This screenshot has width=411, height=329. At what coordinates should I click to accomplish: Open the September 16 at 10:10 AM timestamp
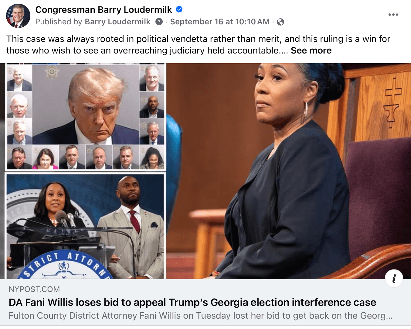[x=220, y=22]
